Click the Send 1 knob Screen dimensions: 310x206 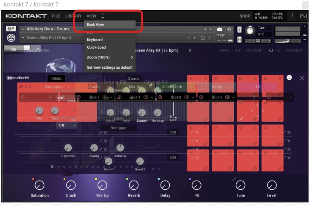coord(109,162)
